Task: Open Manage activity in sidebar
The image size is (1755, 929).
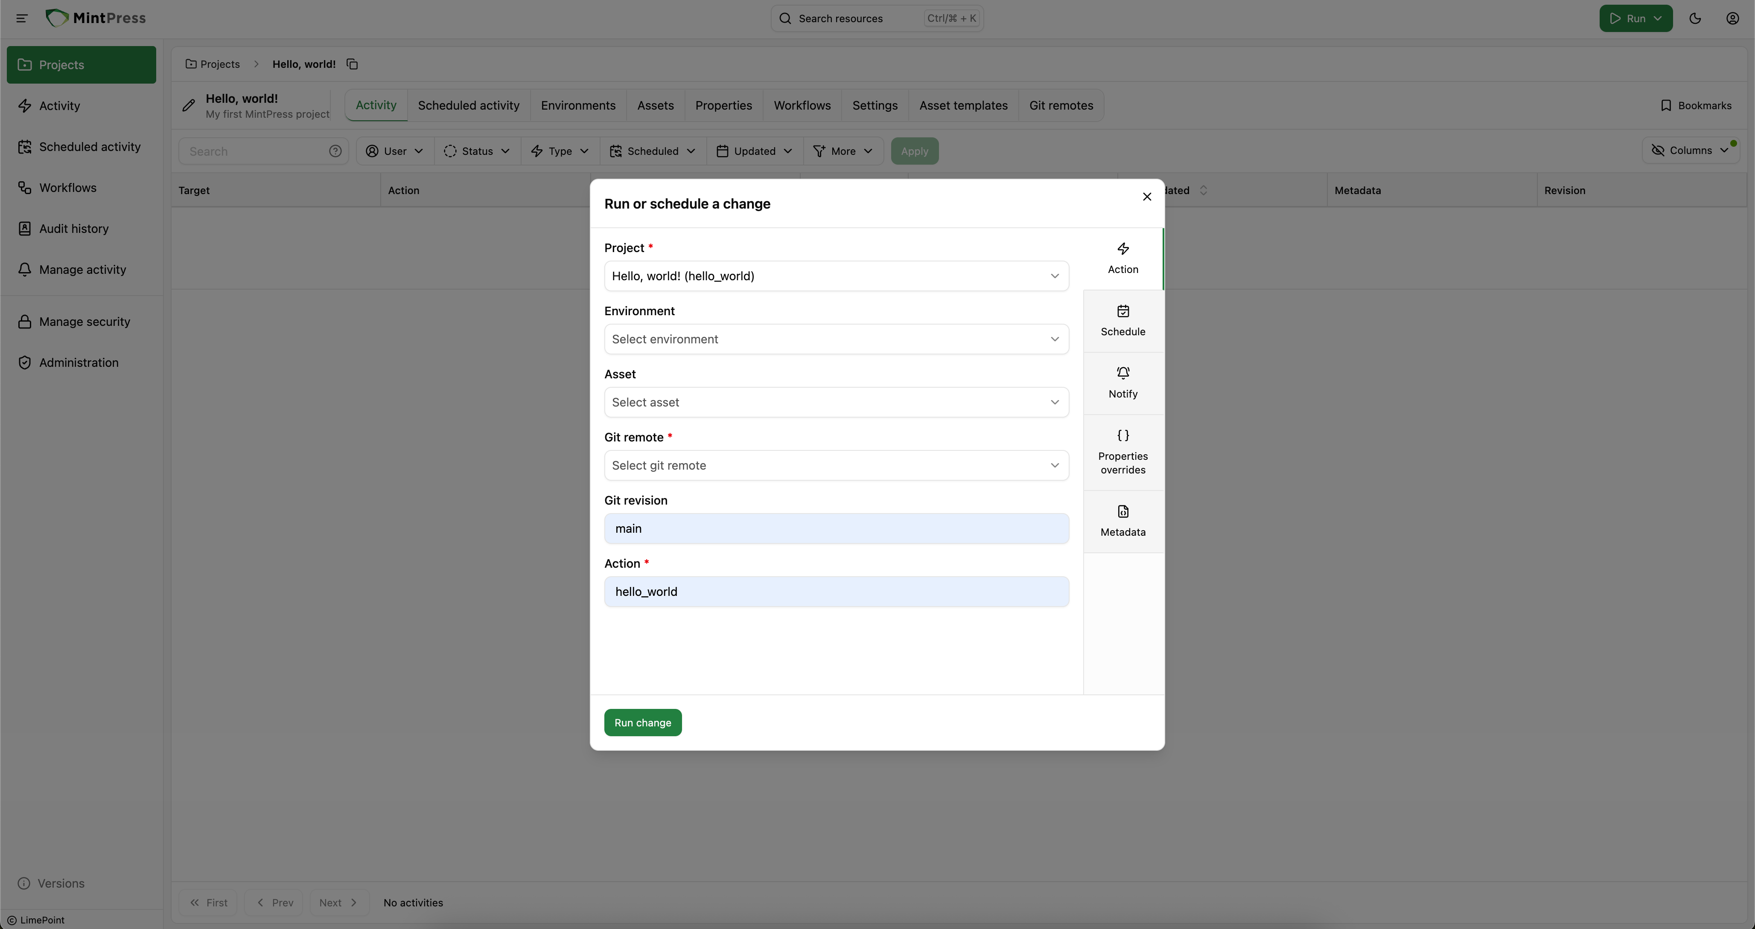Action: coord(81,269)
